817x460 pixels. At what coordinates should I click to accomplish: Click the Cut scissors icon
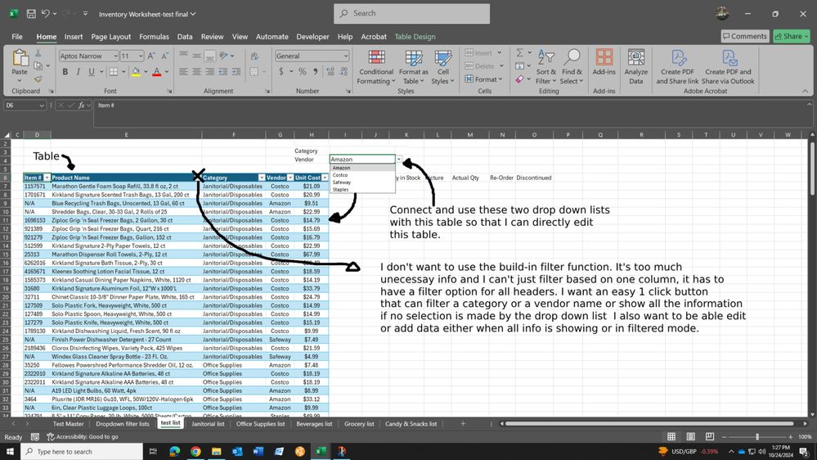(x=38, y=53)
